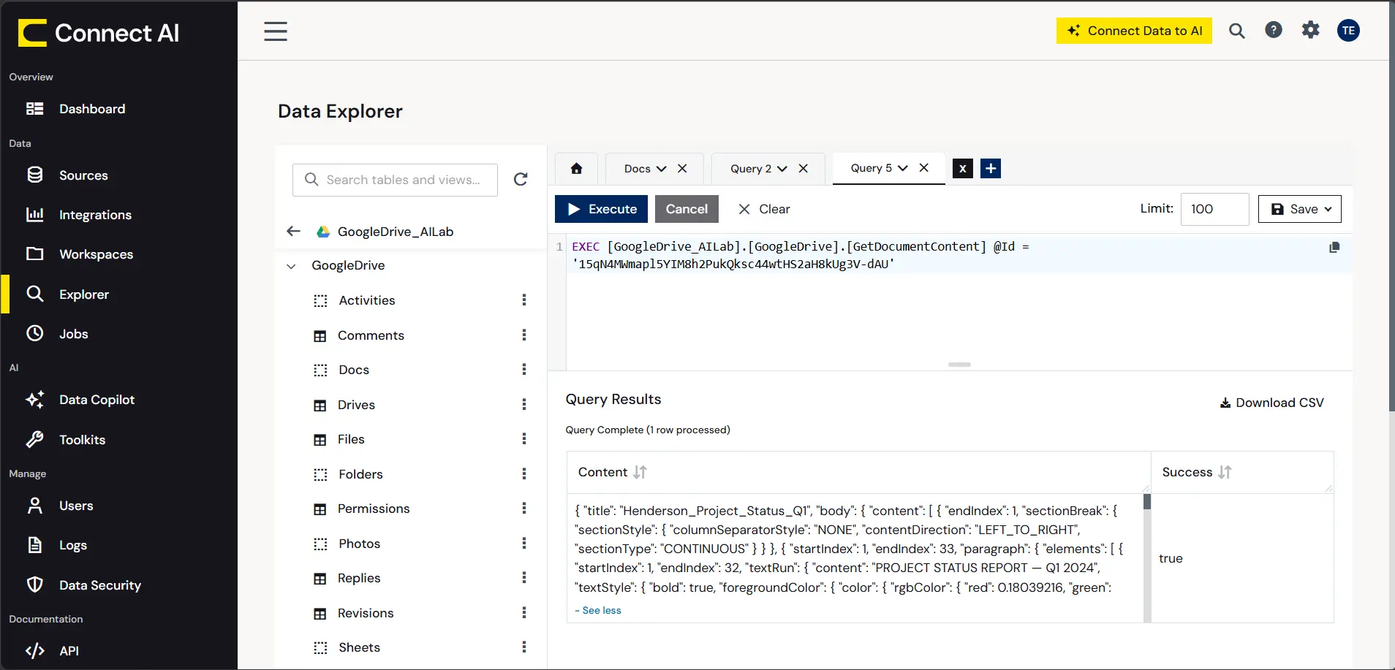Close the Query 2 tab
This screenshot has width=1395, height=670.
click(803, 168)
